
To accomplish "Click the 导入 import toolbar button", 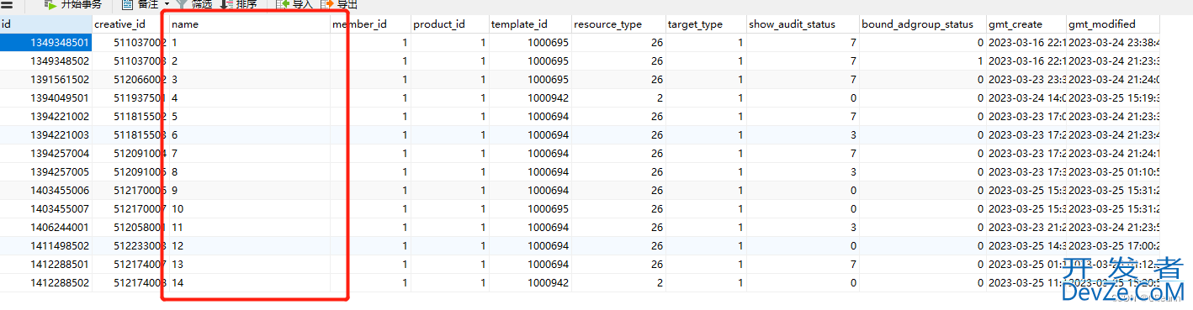I will (294, 4).
